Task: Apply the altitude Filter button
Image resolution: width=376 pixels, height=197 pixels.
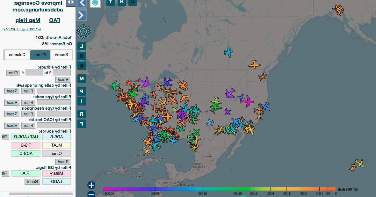Action: point(13,73)
